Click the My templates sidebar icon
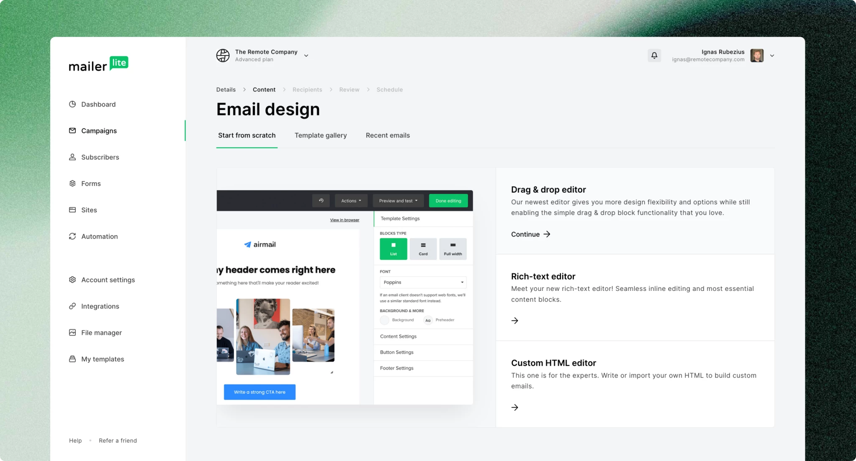856x461 pixels. [72, 359]
